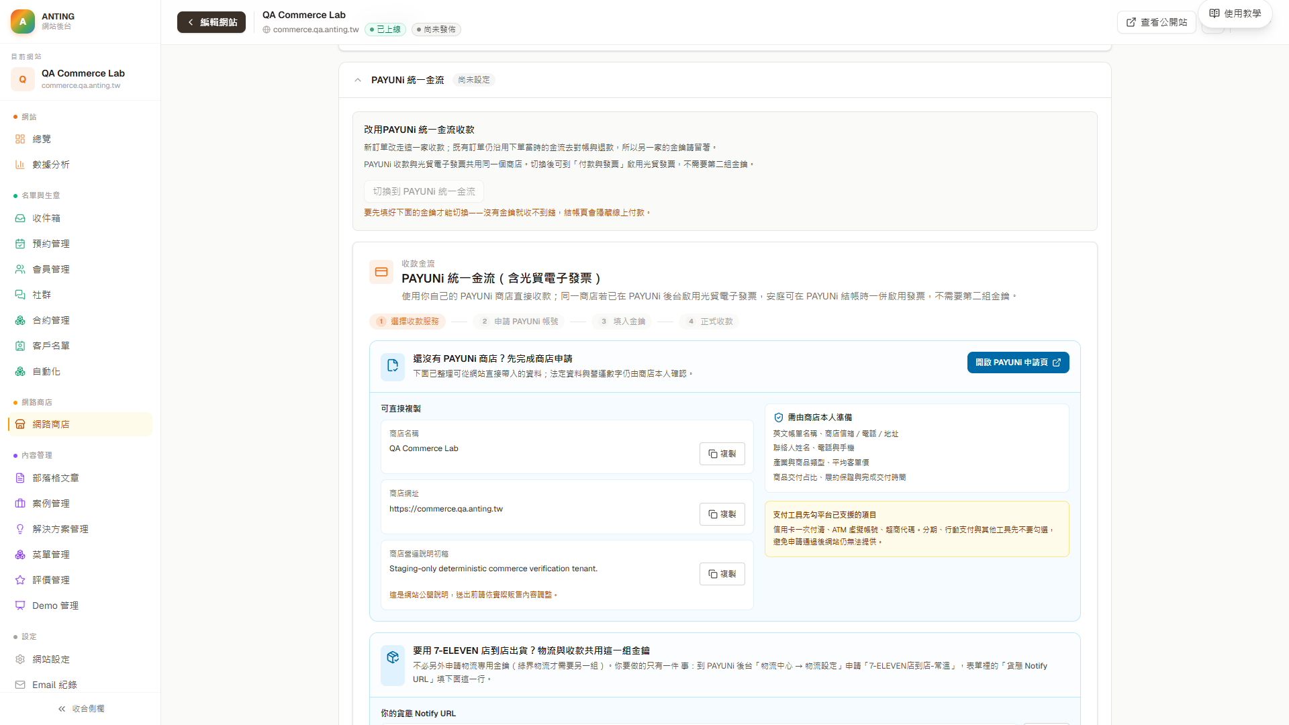Open Demo 管理 page

80,606
